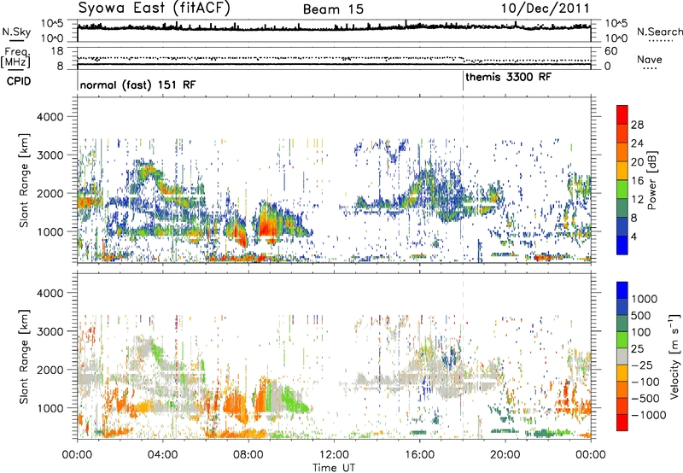
Task: Click the "4000" tick on velocity panel axis
Action: tap(50, 293)
